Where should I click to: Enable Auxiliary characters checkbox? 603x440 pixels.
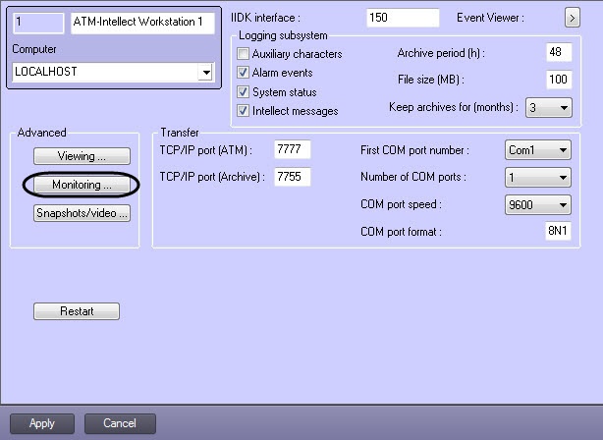(243, 53)
